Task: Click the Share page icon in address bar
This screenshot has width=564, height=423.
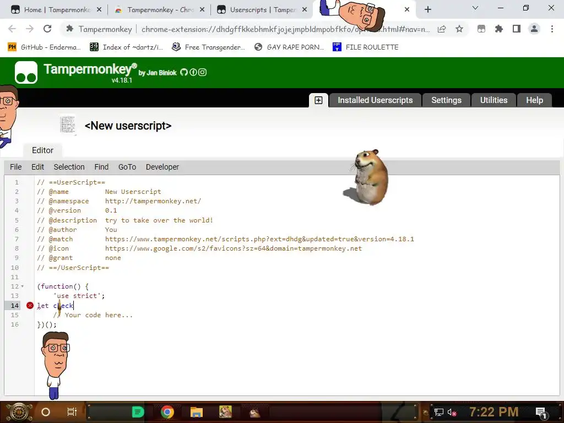Action: click(x=442, y=29)
